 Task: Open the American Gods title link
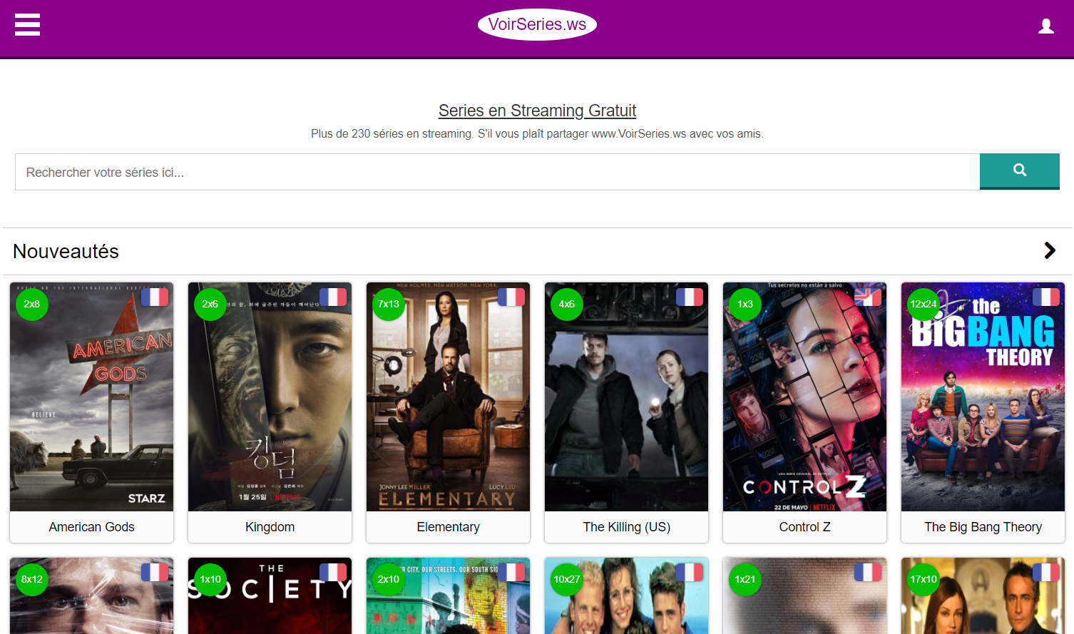91,527
